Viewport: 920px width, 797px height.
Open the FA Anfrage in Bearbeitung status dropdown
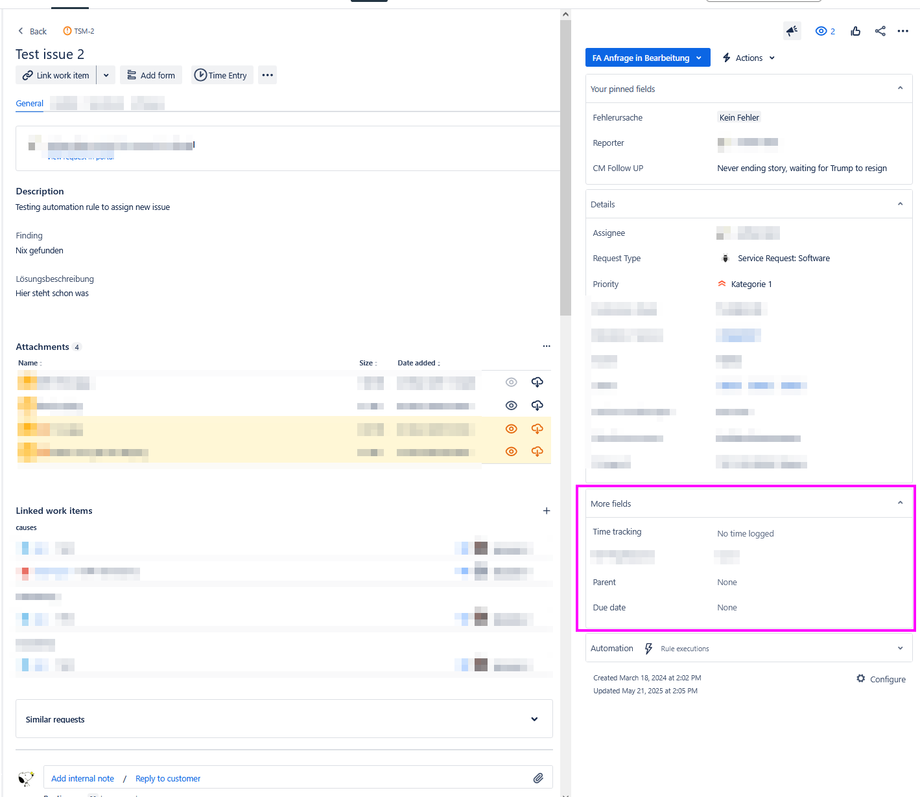click(648, 58)
